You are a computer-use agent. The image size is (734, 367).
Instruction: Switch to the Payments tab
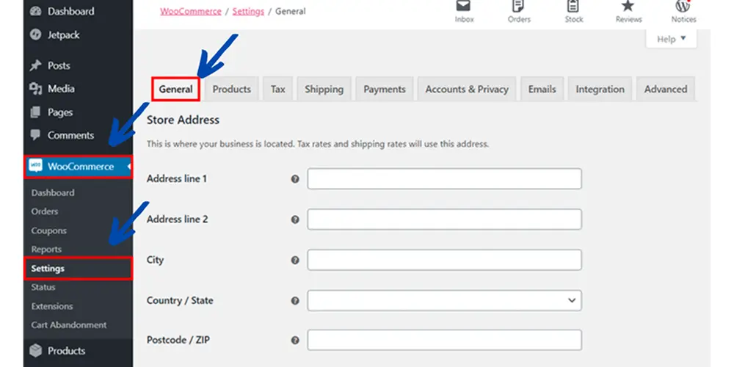385,89
